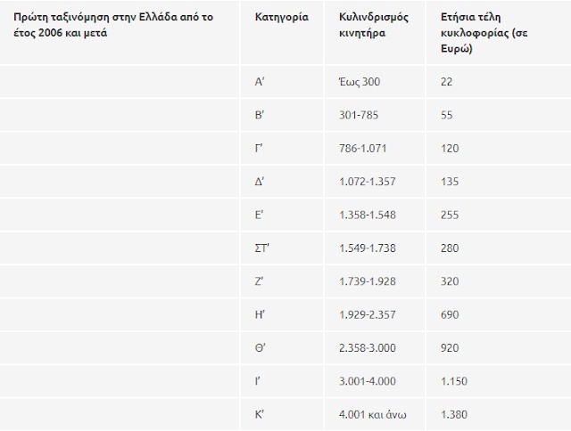Viewport: 571px width, 431px height.
Task: Click the category 'ΣΤ'' cell
Action: (261, 248)
